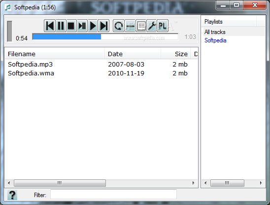Click the playlists panel scrollbar thumb
The height and width of the screenshot is (205, 270).
(x=227, y=183)
